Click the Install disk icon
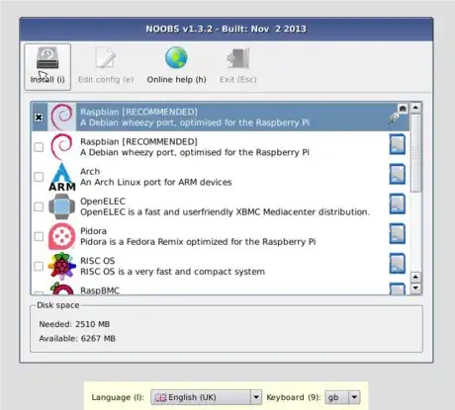This screenshot has height=410, width=455. (47, 58)
